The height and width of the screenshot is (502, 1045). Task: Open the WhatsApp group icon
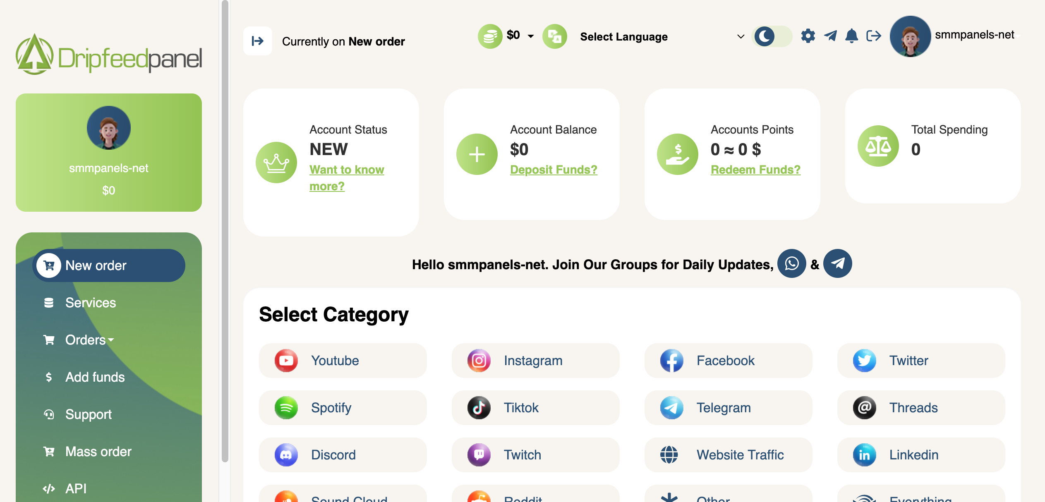[x=791, y=263]
